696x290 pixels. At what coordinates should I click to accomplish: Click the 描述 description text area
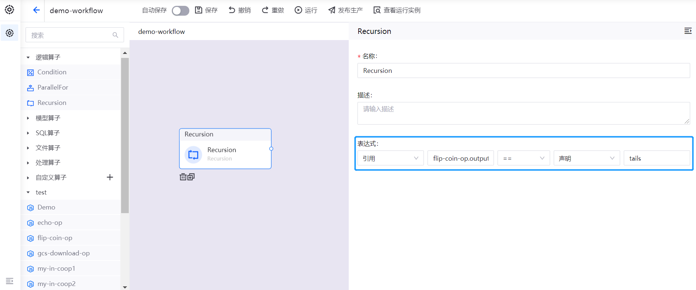pos(523,113)
